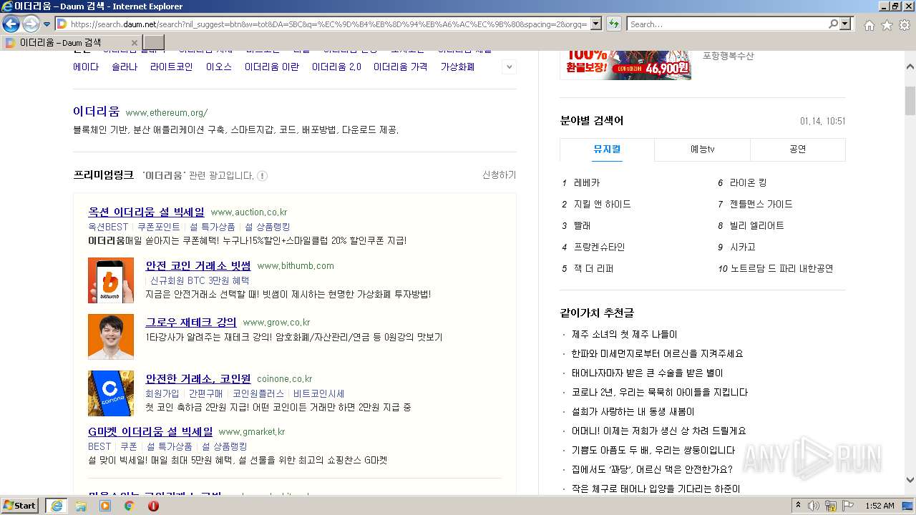Image resolution: width=916 pixels, height=515 pixels.
Task: Click the 100% 환불보장 banner ad
Action: (625, 64)
